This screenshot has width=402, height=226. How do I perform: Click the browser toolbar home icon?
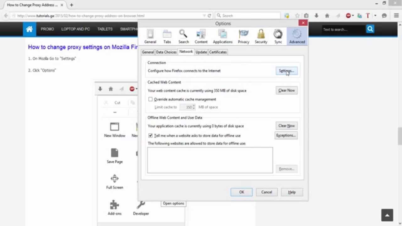click(x=327, y=16)
